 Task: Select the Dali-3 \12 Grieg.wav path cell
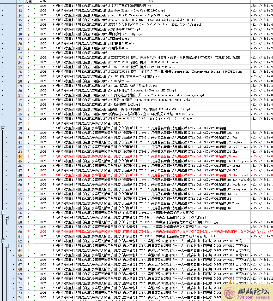(151, 189)
